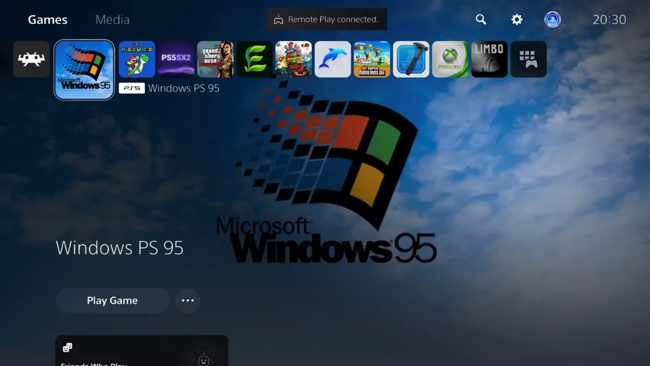Click the PS5 badge beside Windows PS 95

coord(132,88)
